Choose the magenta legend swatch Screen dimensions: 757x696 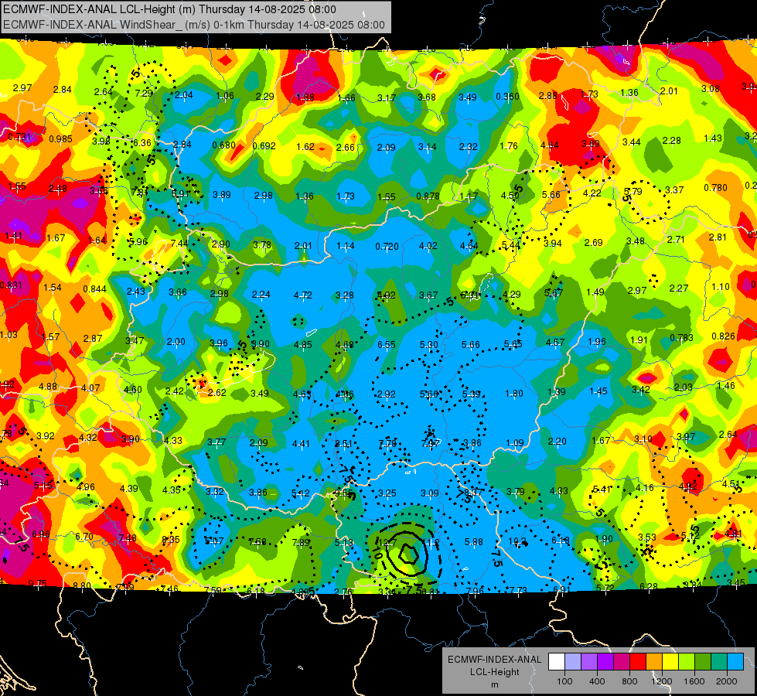[x=622, y=661]
